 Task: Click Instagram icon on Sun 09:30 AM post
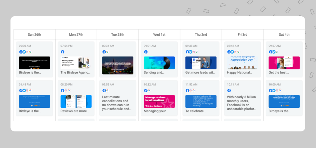tap(27, 52)
